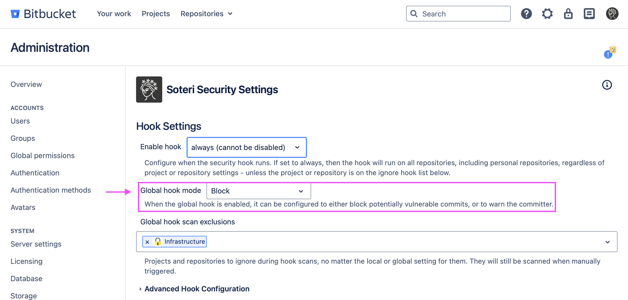This screenshot has width=628, height=300.
Task: Remove the Infrastructure exclusion tag
Action: (x=147, y=242)
